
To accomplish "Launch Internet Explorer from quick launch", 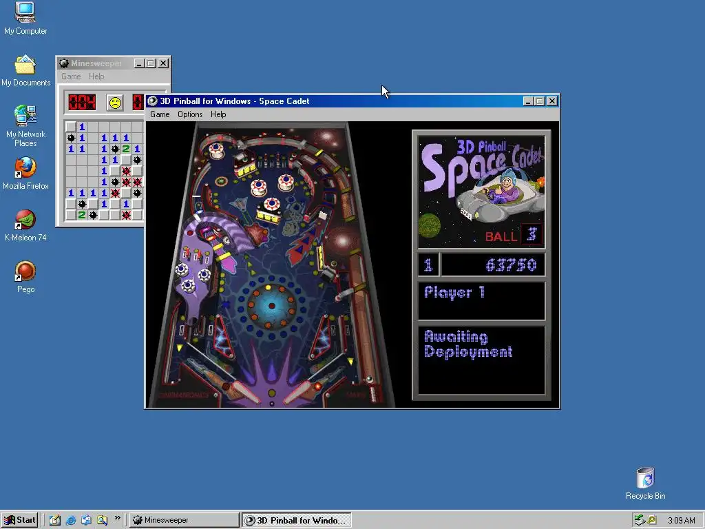I will 71,520.
